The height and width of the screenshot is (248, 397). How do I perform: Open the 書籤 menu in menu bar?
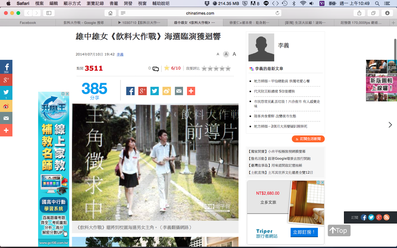pos(114,3)
